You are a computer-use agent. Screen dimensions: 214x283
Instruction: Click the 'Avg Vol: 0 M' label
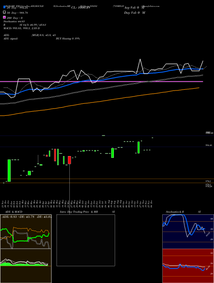134,8
